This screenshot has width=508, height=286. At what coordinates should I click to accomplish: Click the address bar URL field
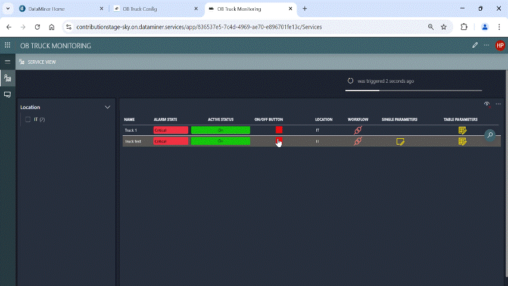point(199,27)
